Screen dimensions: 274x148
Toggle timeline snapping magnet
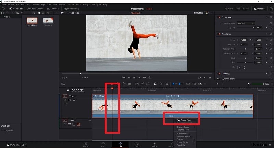click(x=155, y=84)
